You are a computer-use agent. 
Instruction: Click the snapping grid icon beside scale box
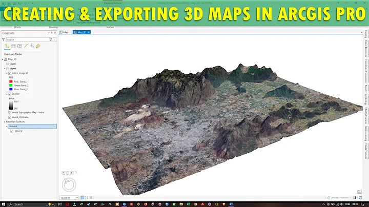[x=83, y=198]
